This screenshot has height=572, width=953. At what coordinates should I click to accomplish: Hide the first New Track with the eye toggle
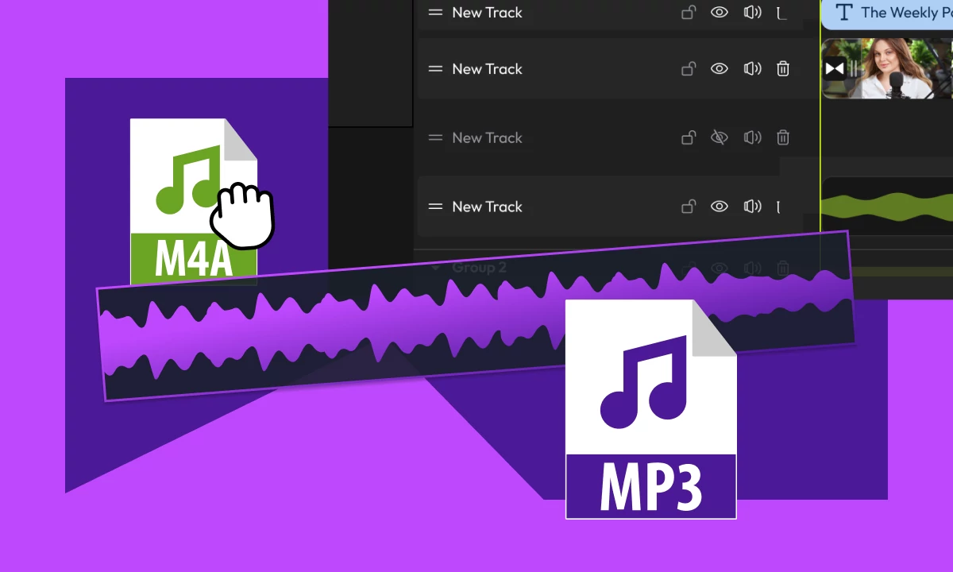coord(720,12)
